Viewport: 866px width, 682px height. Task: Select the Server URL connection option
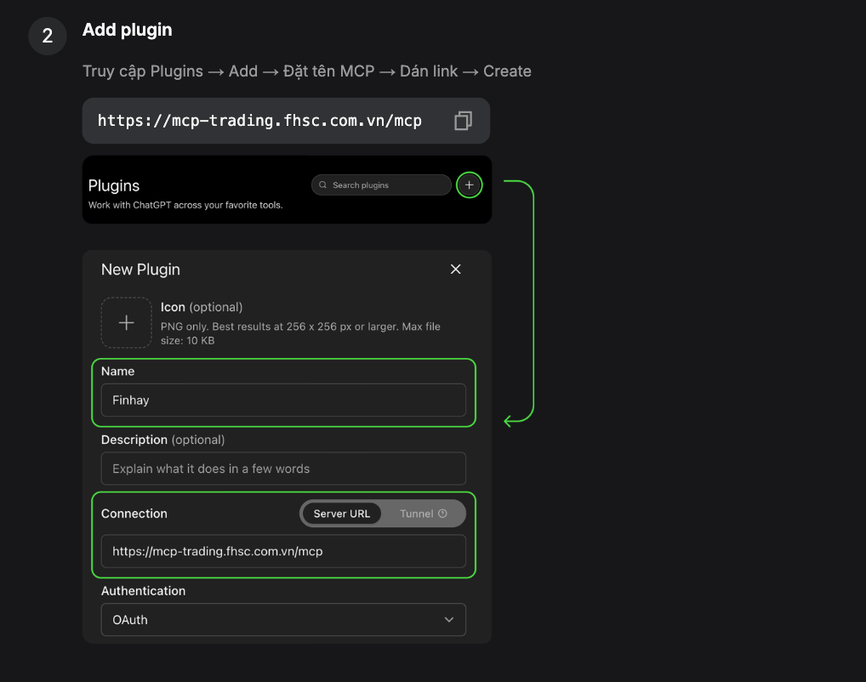pos(342,514)
